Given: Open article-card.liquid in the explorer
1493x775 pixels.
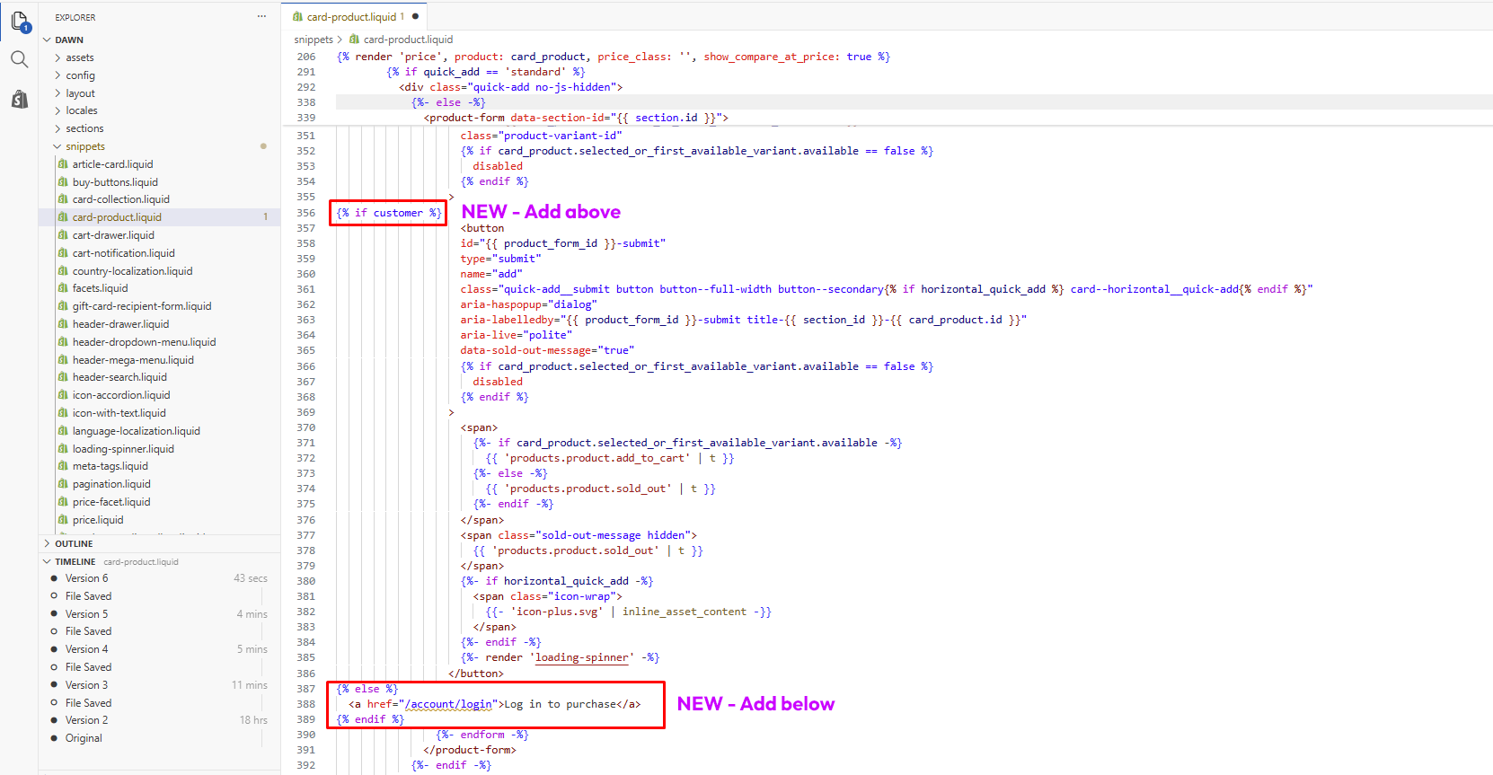Looking at the screenshot, I should click(x=112, y=164).
